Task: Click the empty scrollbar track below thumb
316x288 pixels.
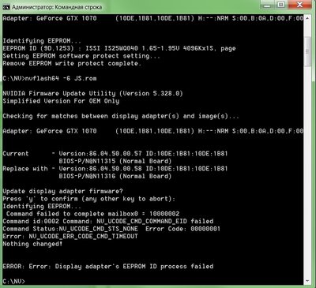Action: (x=307, y=171)
